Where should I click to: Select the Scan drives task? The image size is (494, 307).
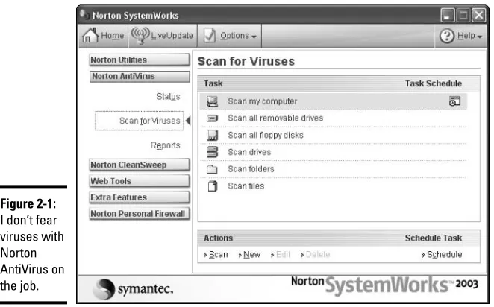[x=333, y=152]
